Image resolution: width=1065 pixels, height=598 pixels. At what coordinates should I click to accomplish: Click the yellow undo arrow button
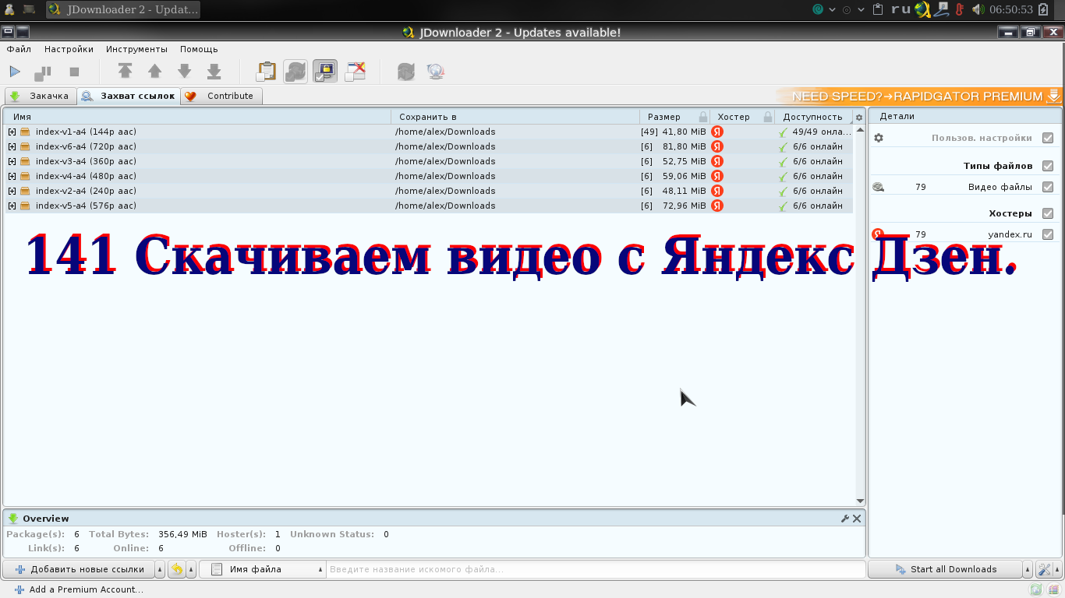177,569
